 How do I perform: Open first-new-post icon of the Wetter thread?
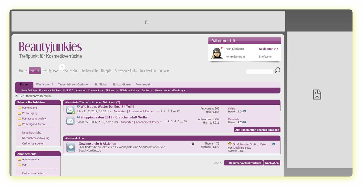tap(78, 106)
